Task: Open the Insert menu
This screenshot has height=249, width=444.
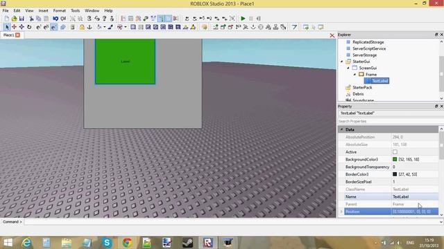Action: coord(43,10)
